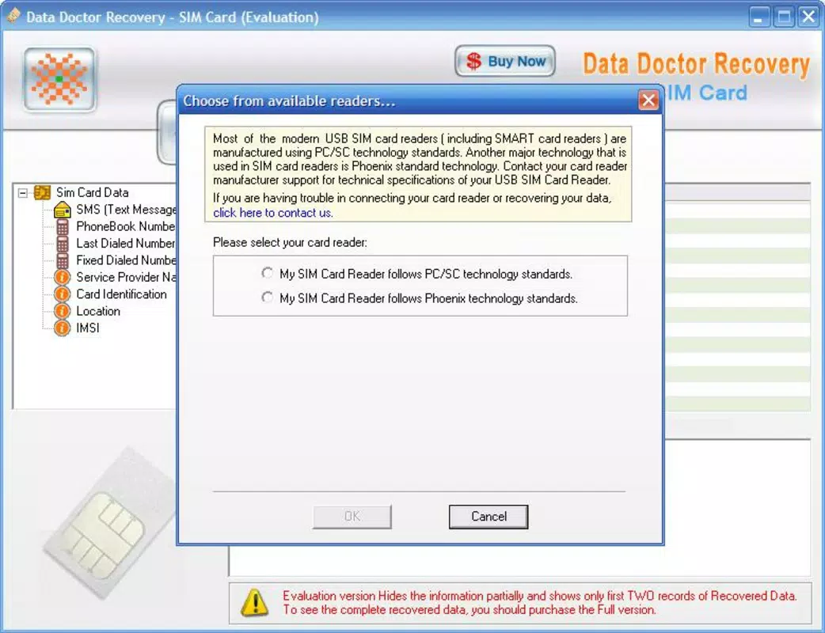
Task: Select the Last Dialed Number tree item
Action: (126, 244)
